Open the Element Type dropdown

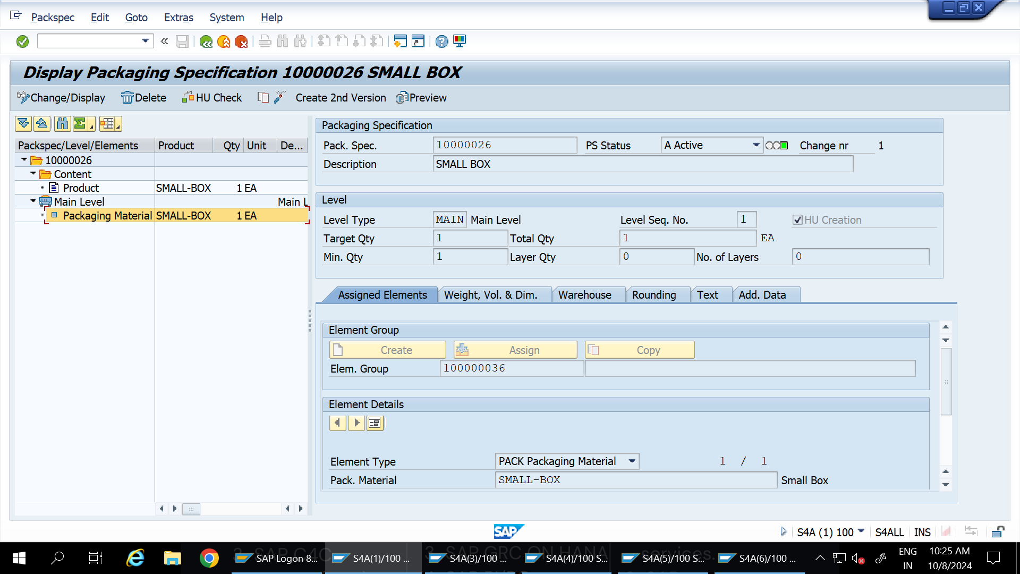pos(631,461)
